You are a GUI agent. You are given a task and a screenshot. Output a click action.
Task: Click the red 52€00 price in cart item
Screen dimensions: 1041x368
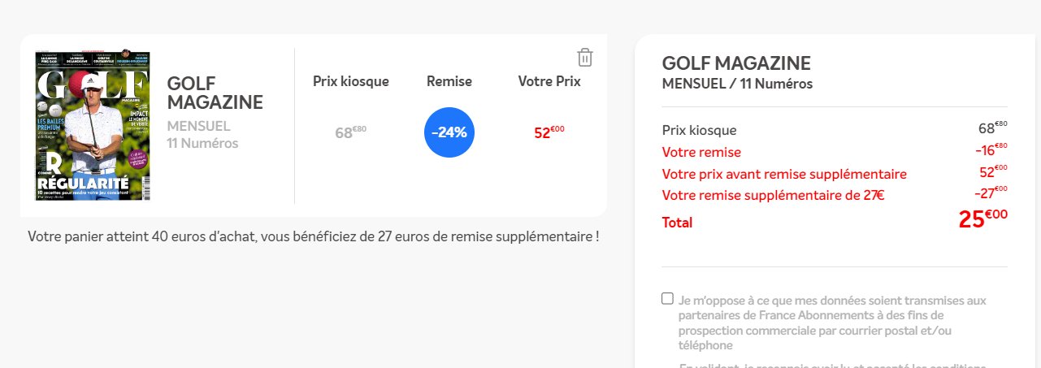pos(549,132)
